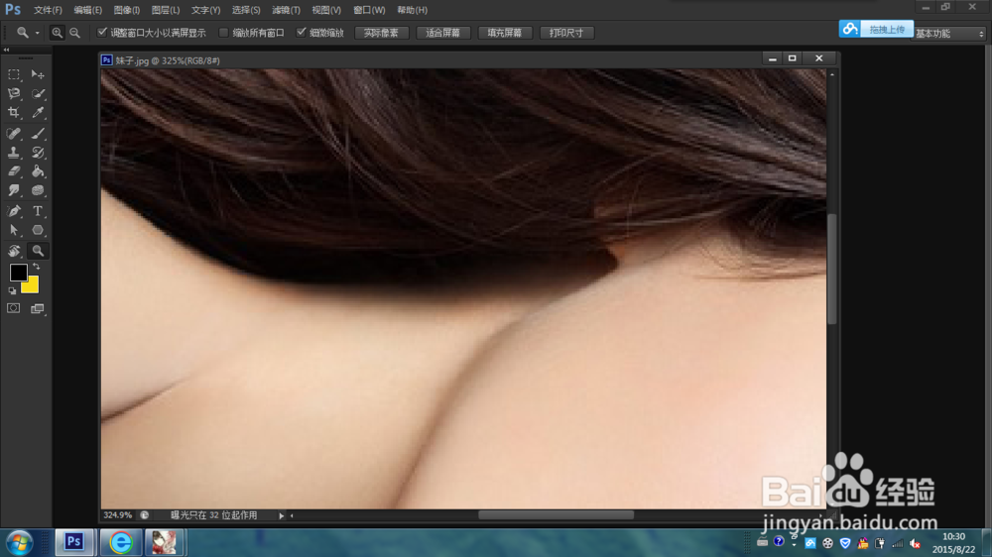Click the vertical scrollbar thumb
The image size is (992, 557).
click(832, 270)
